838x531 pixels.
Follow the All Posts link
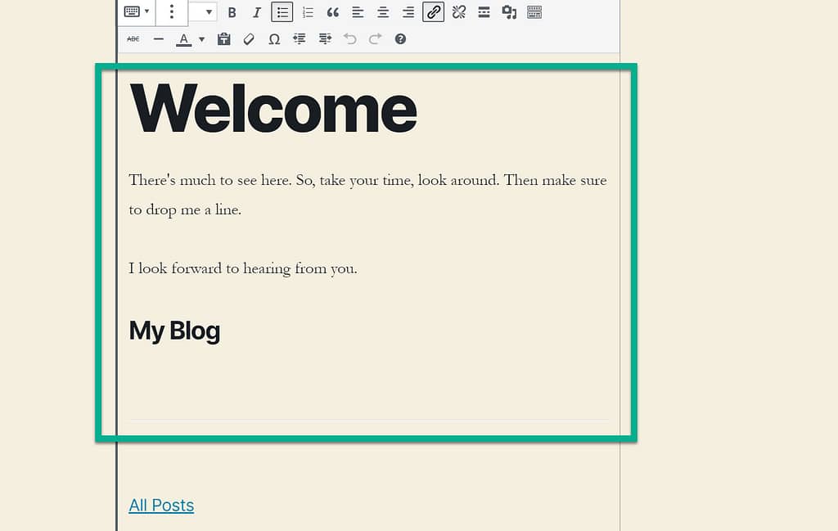(x=161, y=505)
